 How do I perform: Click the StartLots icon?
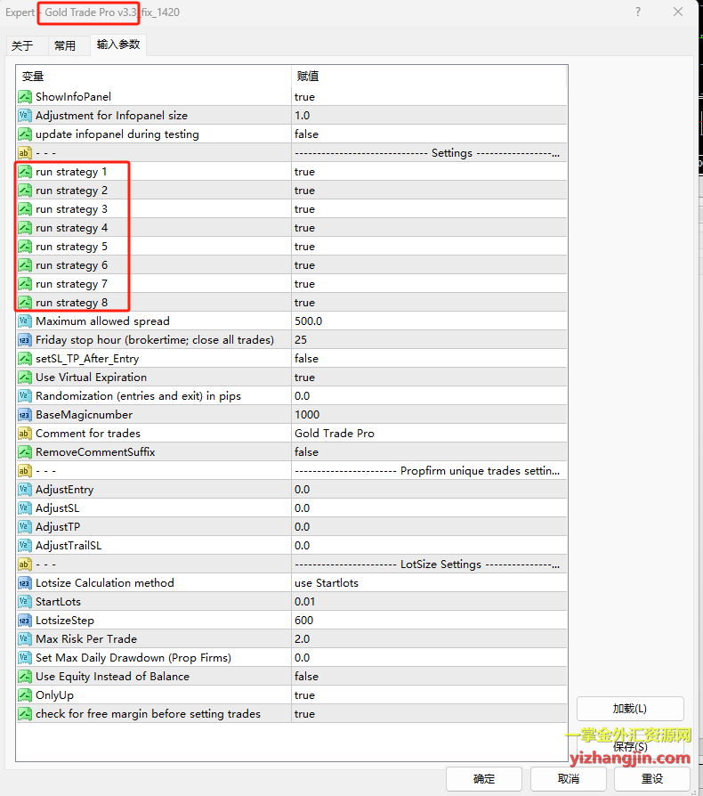pyautogui.click(x=25, y=602)
